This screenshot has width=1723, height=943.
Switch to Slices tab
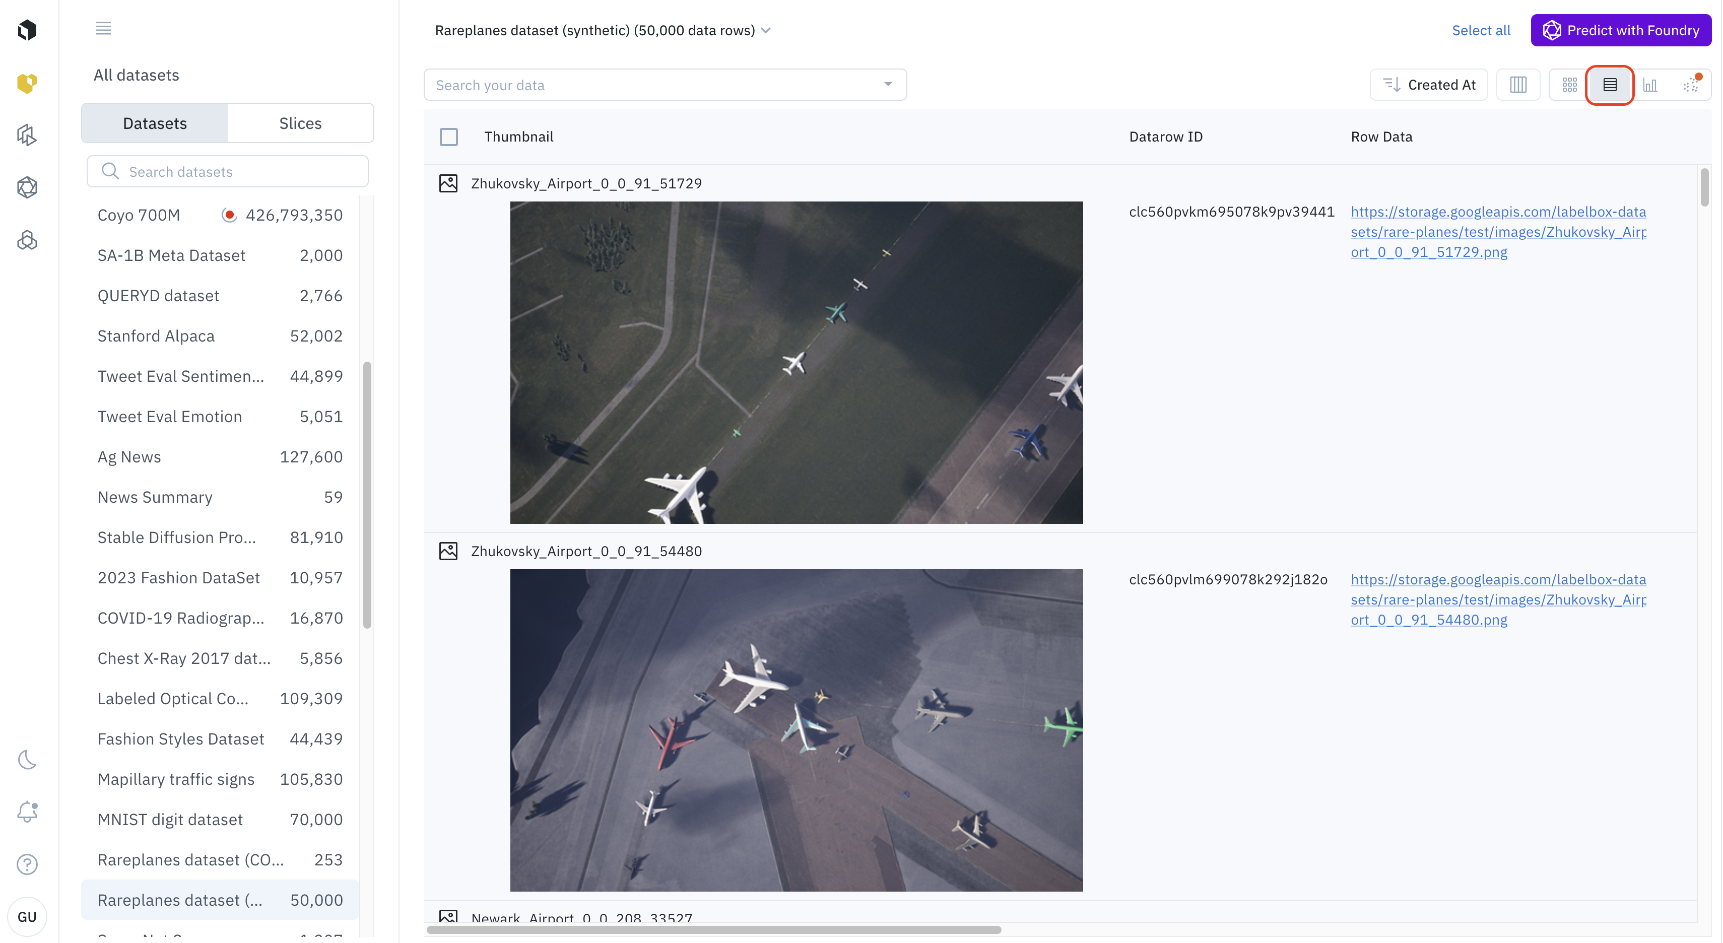pyautogui.click(x=300, y=123)
